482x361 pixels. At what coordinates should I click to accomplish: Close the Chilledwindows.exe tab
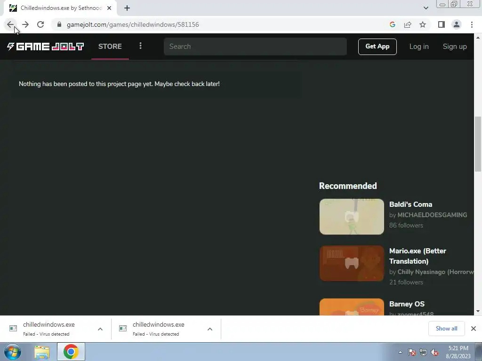109,8
